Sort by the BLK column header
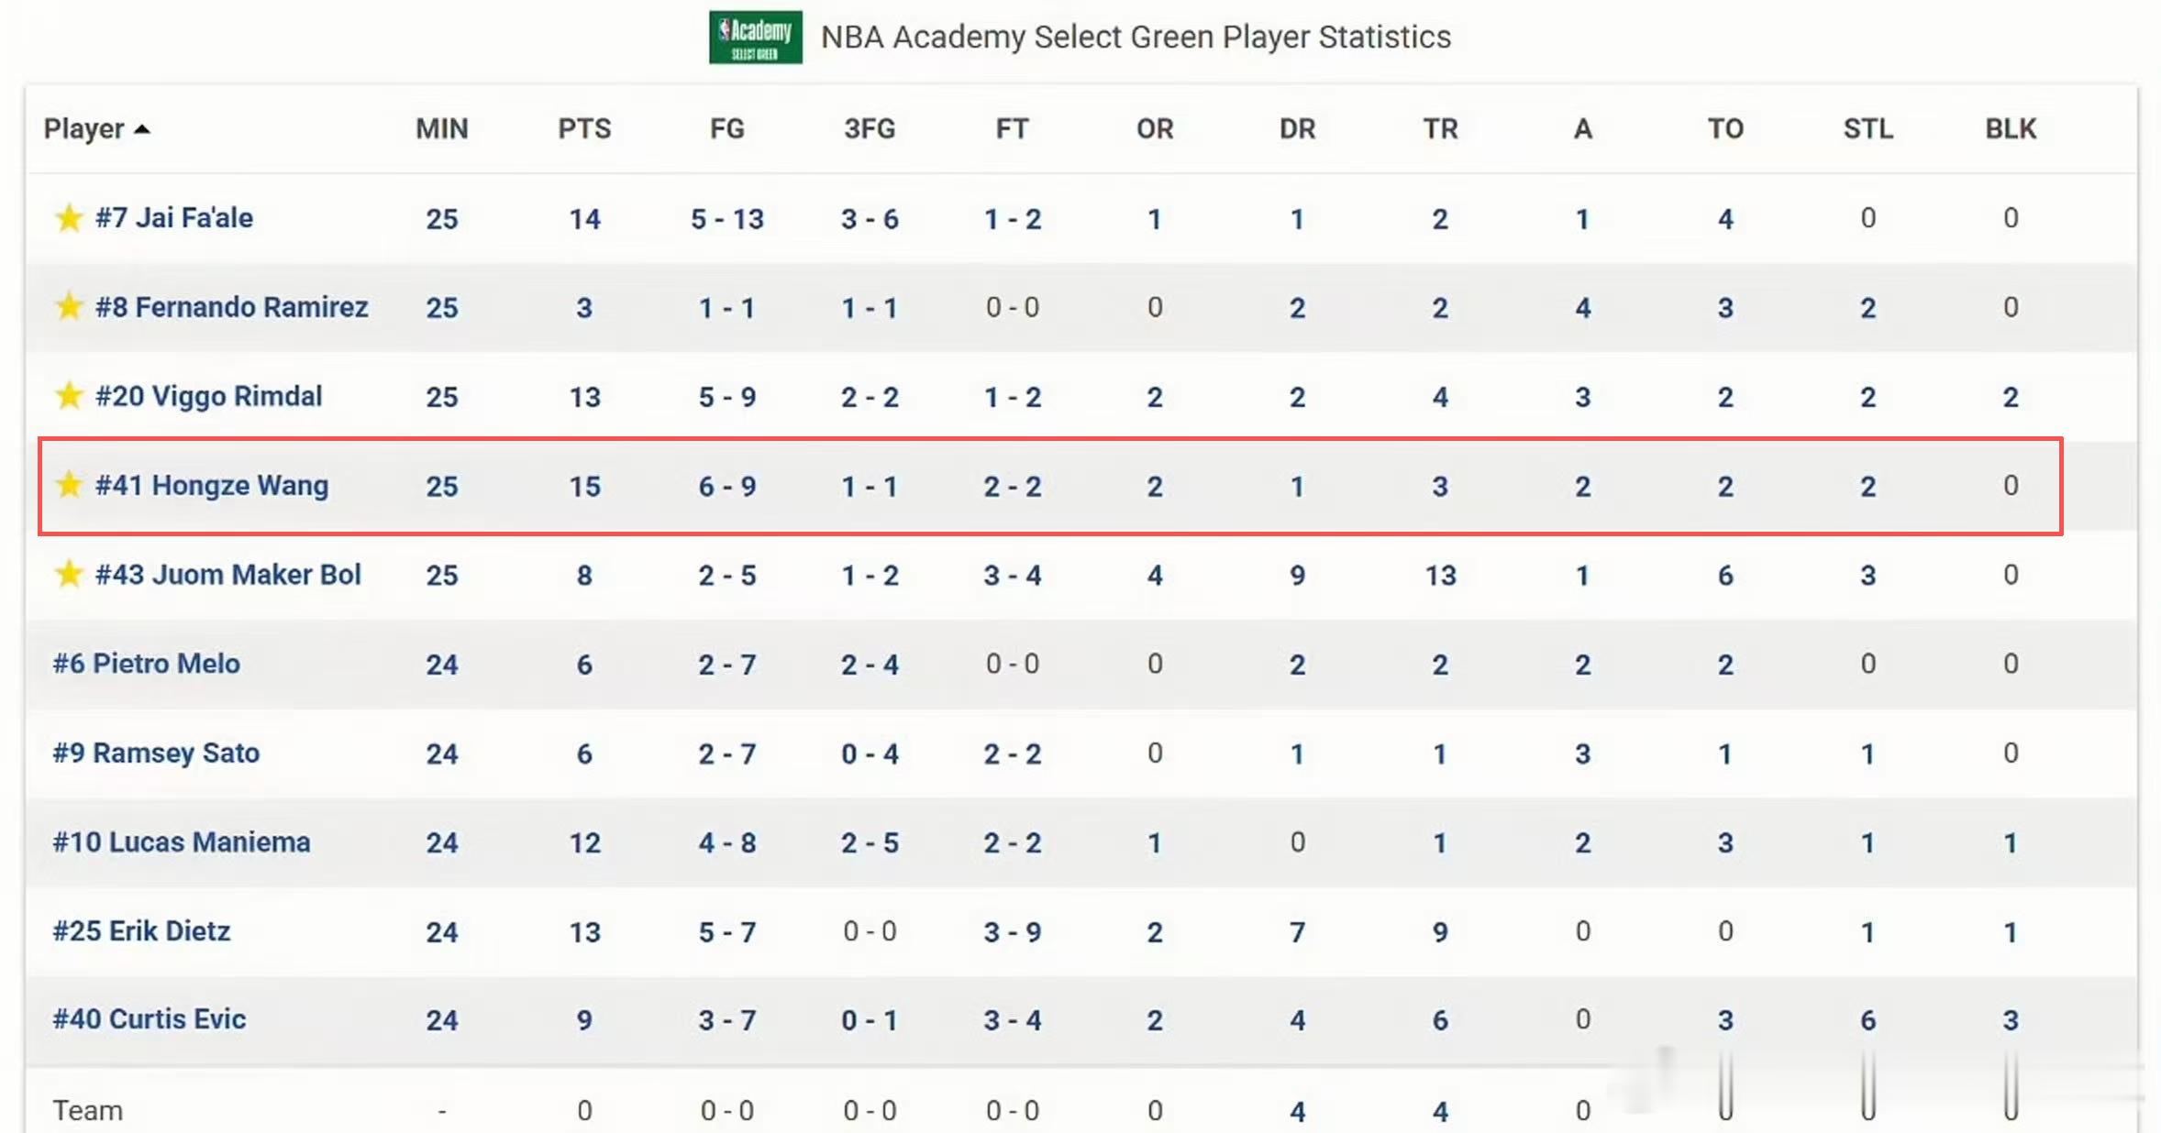 (2011, 129)
